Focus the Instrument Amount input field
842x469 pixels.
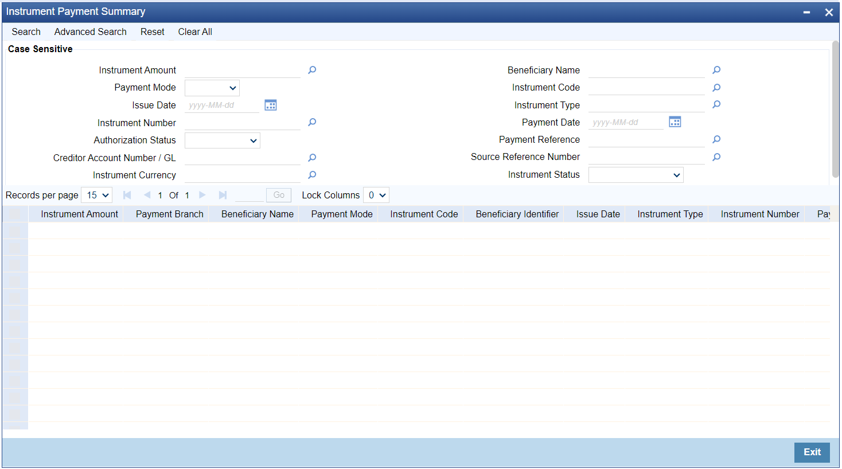click(243, 70)
